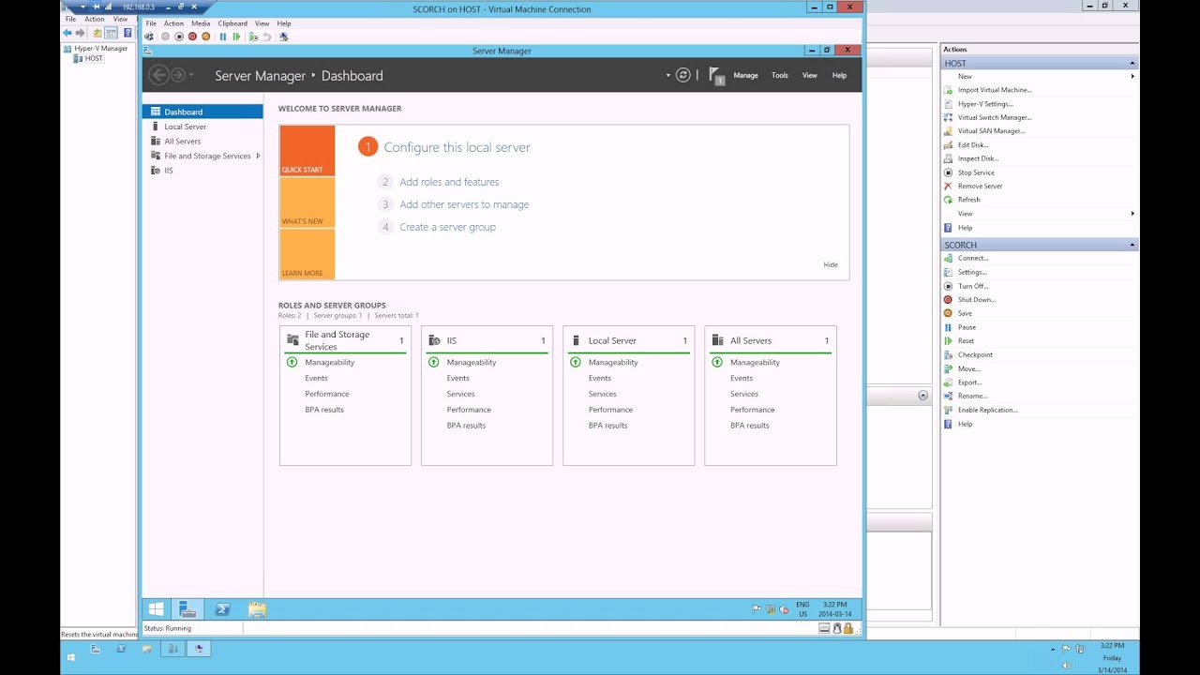Click the Checkpoint icon in VM toolbar
Image resolution: width=1200 pixels, height=675 pixels.
[x=253, y=37]
